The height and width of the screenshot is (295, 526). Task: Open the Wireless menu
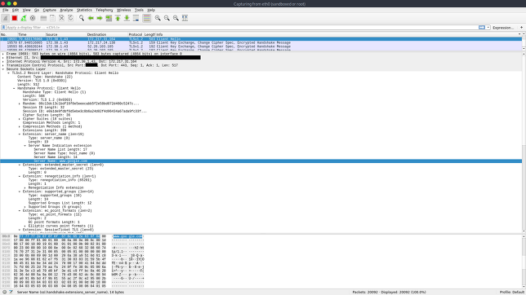click(x=123, y=10)
